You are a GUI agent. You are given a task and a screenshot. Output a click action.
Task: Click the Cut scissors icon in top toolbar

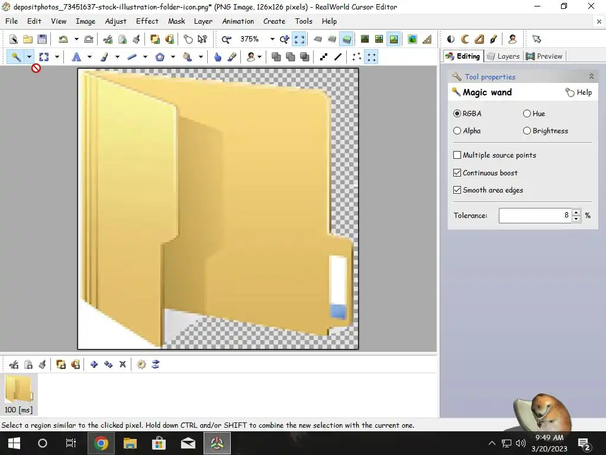[x=108, y=39]
